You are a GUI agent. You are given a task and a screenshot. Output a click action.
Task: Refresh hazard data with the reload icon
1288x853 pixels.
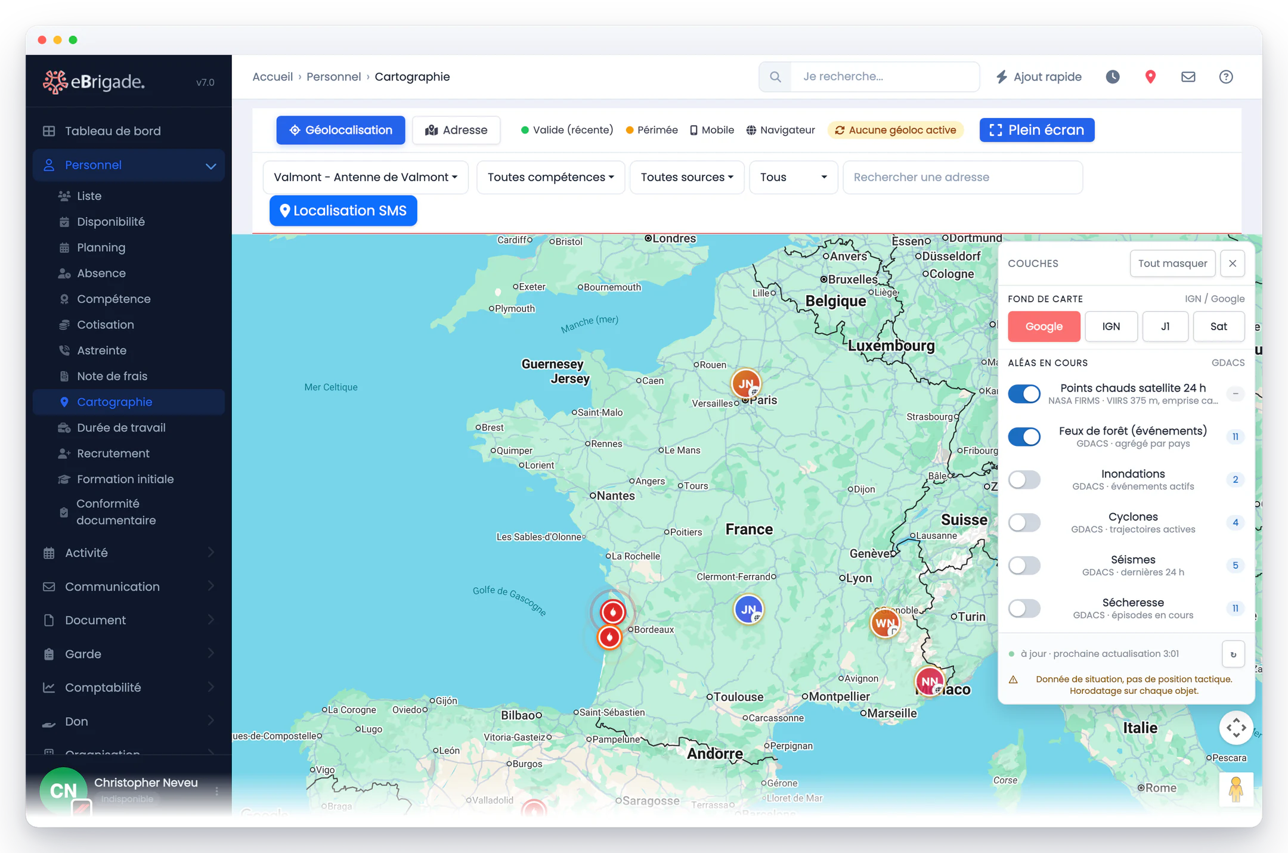[x=1233, y=654]
